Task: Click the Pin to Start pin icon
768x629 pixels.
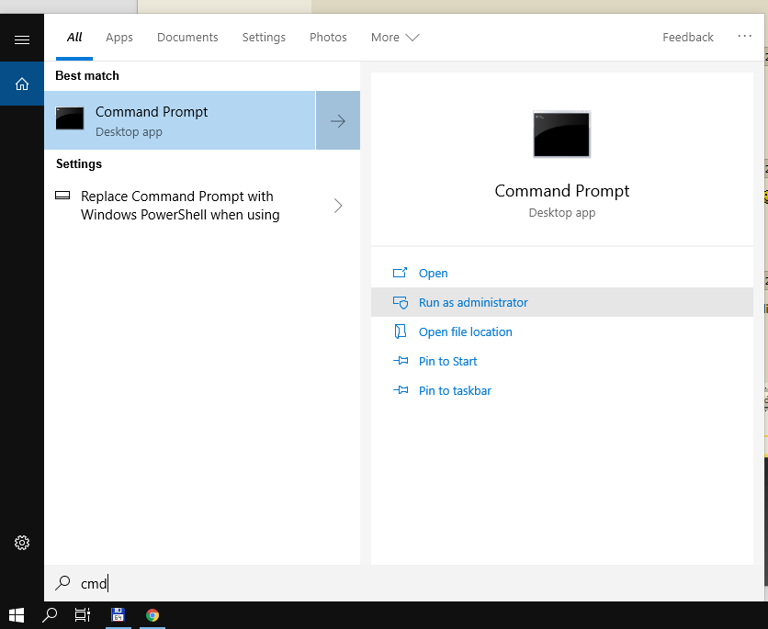Action: point(401,361)
